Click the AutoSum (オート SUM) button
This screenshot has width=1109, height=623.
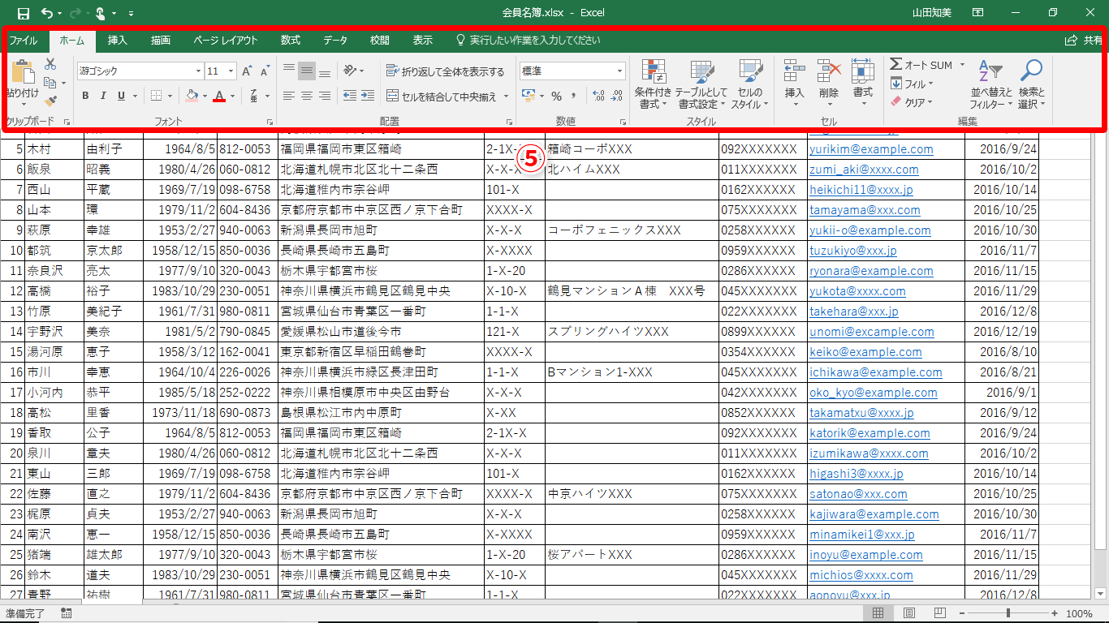click(x=922, y=65)
